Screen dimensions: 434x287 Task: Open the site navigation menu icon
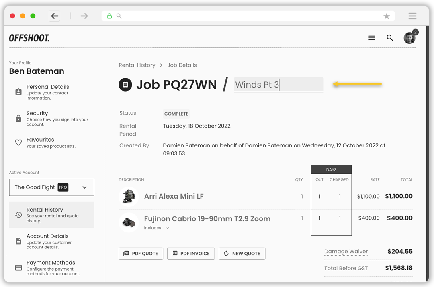point(372,38)
